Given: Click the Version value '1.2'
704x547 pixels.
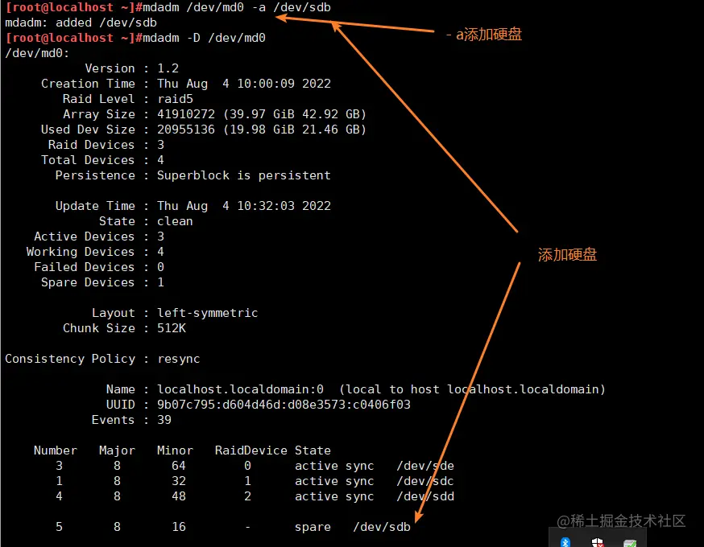Looking at the screenshot, I should coord(168,68).
